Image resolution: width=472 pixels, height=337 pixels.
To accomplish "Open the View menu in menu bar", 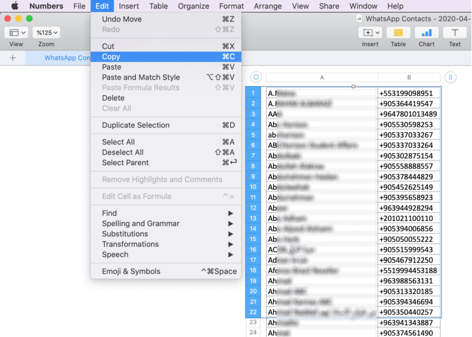I will pyautogui.click(x=300, y=6).
